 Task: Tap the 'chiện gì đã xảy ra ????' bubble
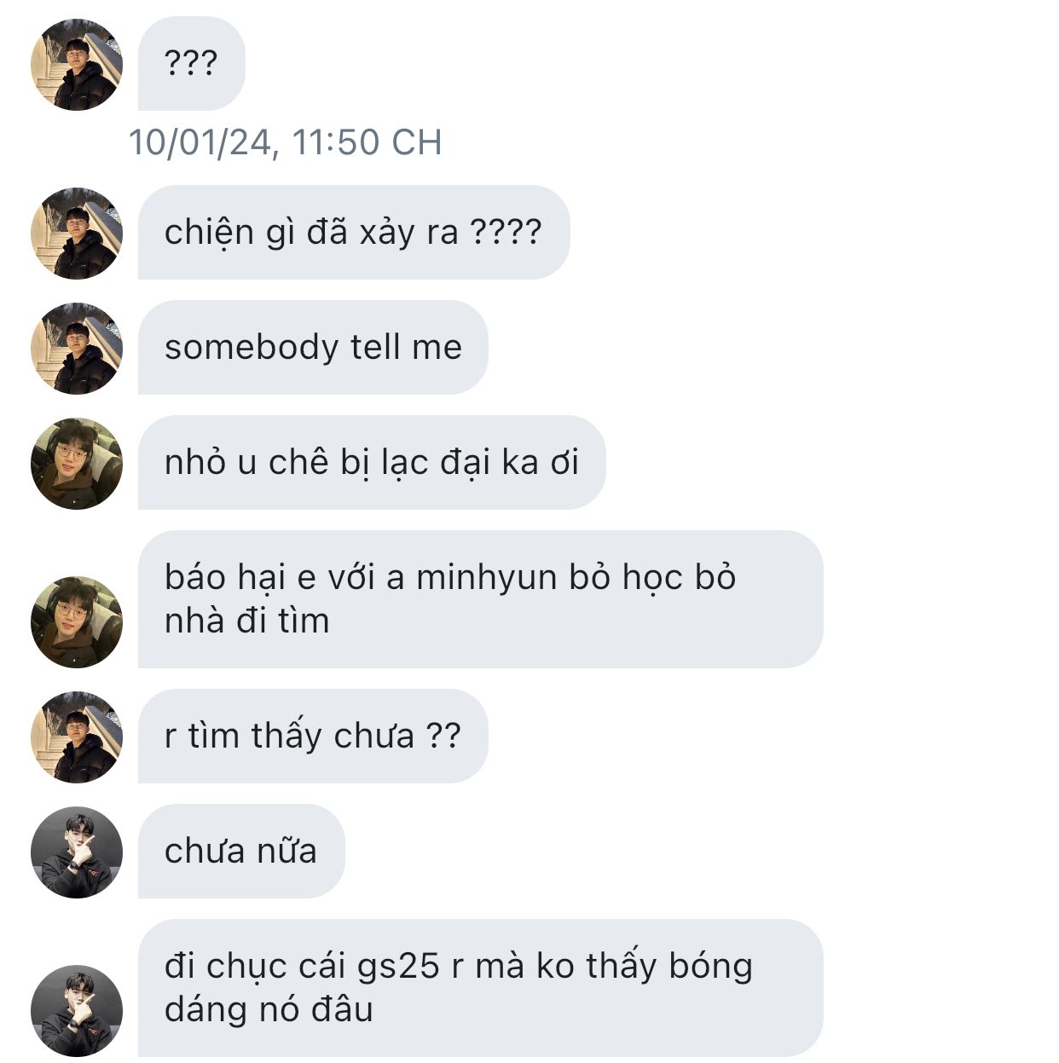click(x=354, y=233)
